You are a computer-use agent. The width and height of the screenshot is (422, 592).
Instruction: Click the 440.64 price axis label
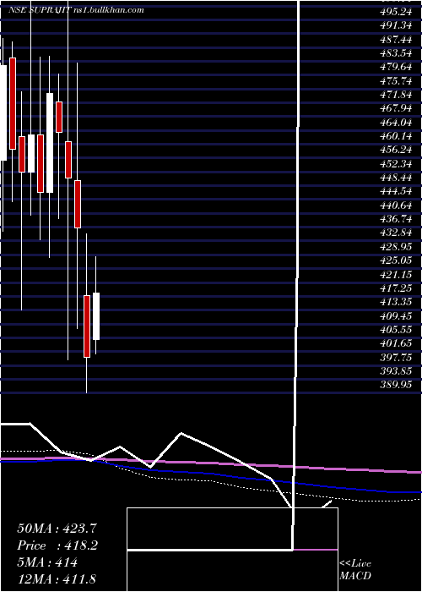(396, 205)
